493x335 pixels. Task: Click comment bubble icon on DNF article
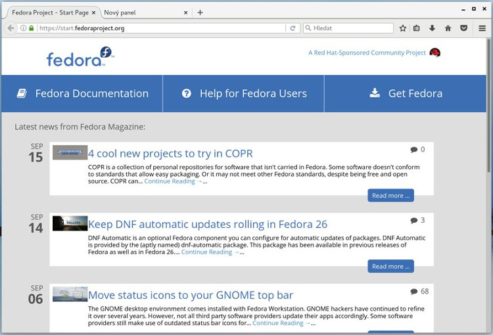coord(413,220)
